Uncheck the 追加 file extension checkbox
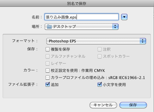The height and width of the screenshot is (112, 154). pyautogui.click(x=48, y=84)
